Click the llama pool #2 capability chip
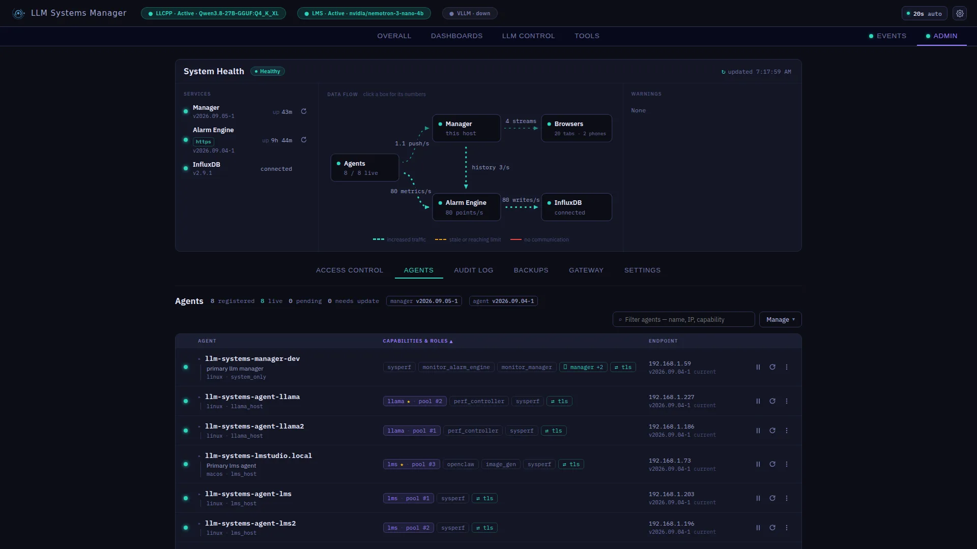This screenshot has height=549, width=977. point(415,401)
